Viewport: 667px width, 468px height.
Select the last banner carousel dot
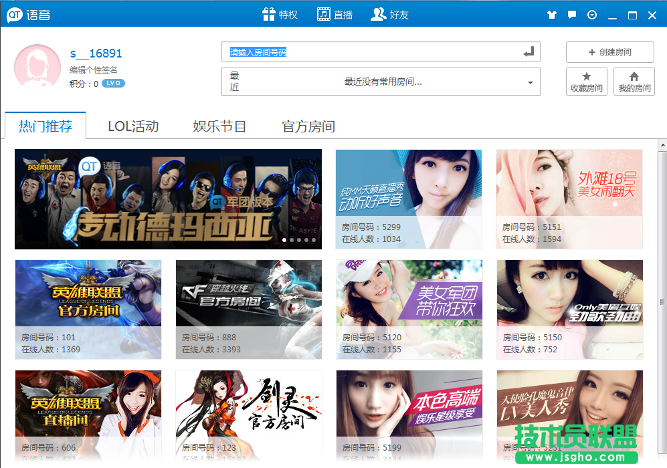(x=314, y=240)
